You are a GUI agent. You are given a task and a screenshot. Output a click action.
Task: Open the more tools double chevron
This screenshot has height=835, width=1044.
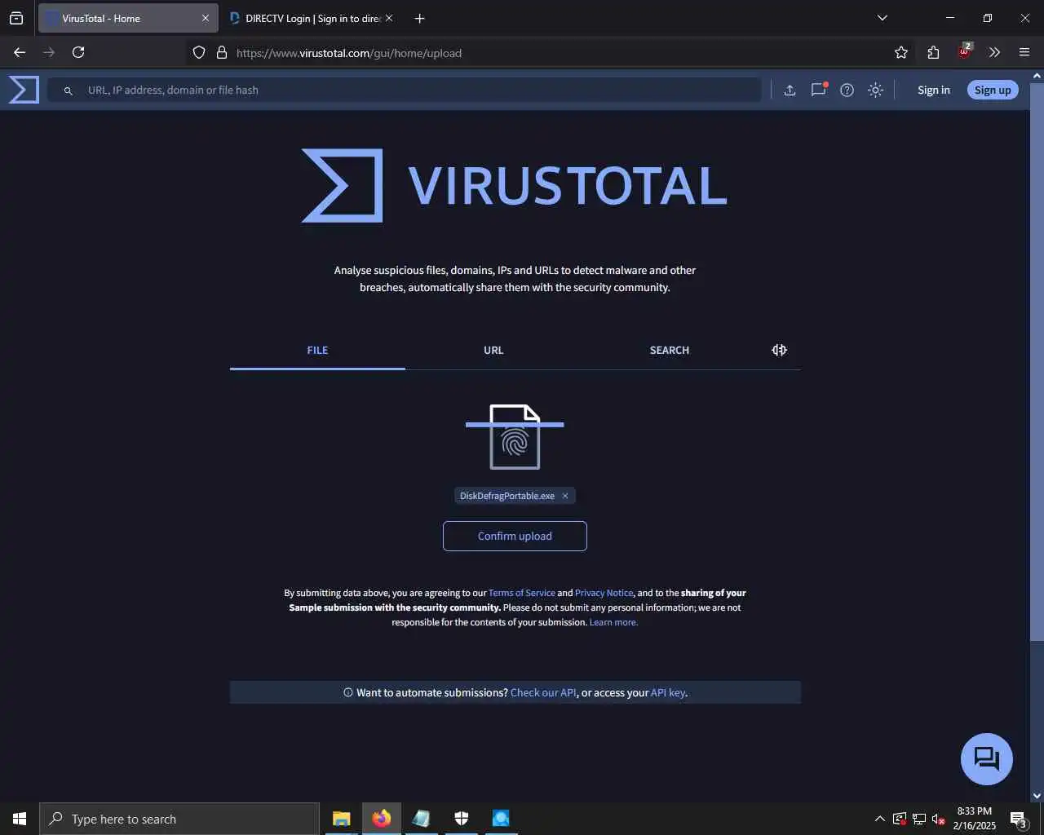pyautogui.click(x=994, y=52)
